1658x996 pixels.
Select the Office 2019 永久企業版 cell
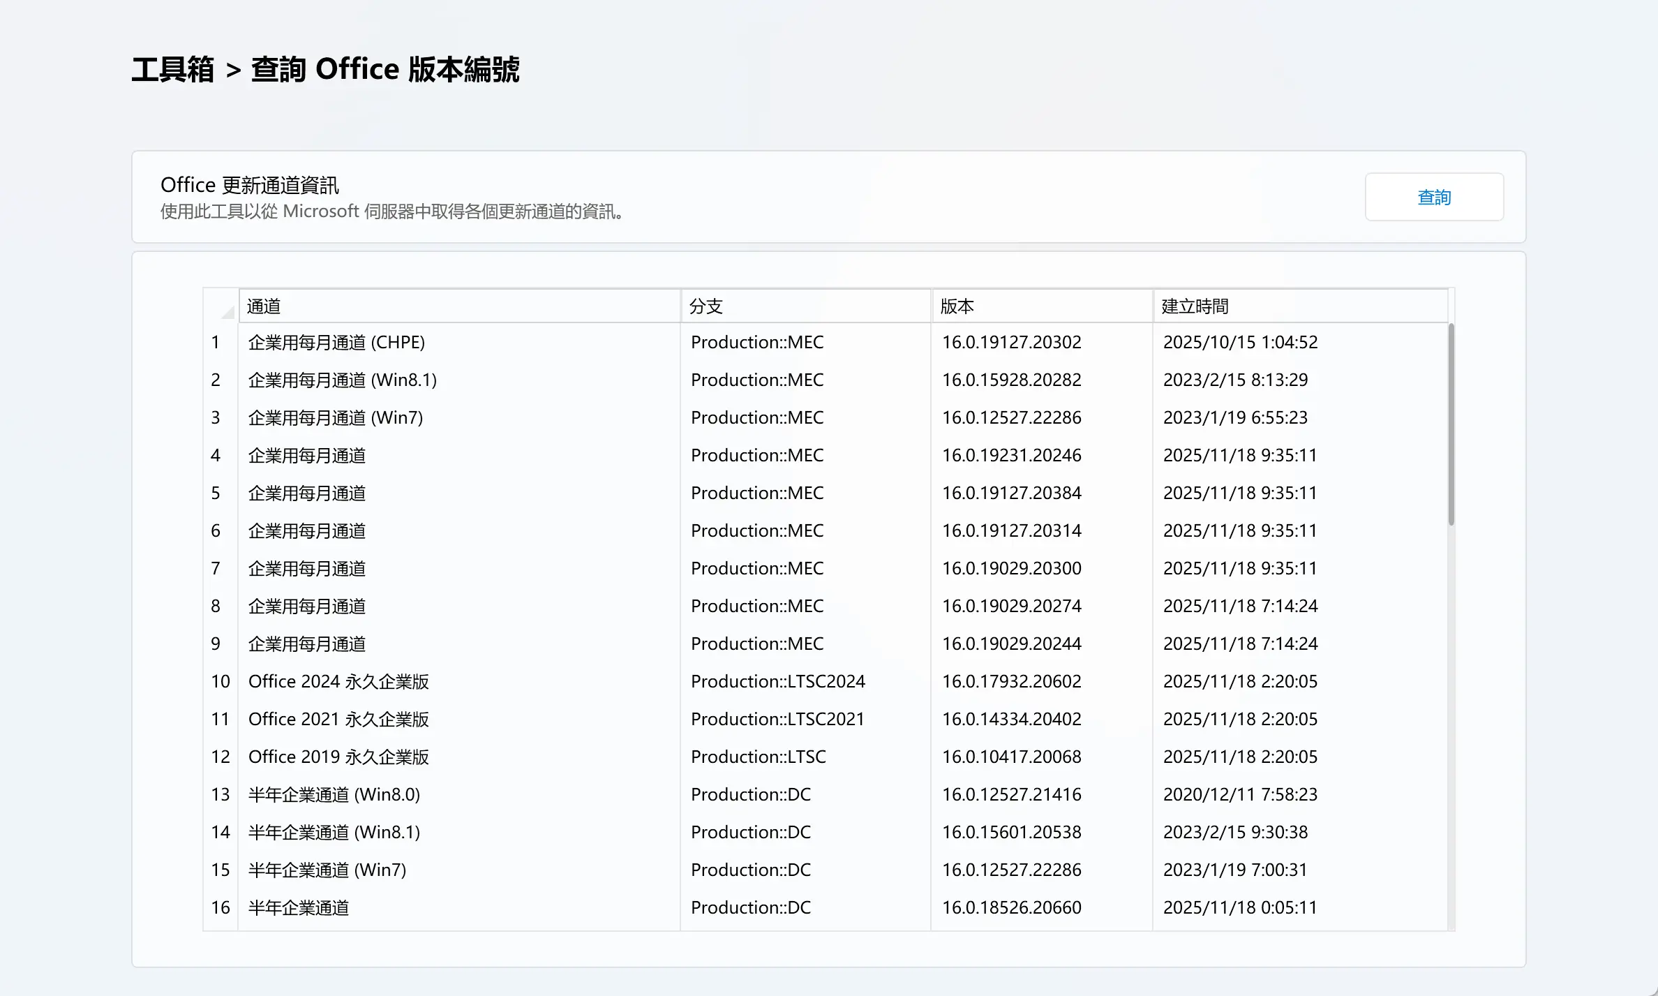pos(338,757)
